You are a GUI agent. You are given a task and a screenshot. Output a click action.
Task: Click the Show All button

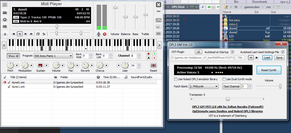pos(13,56)
